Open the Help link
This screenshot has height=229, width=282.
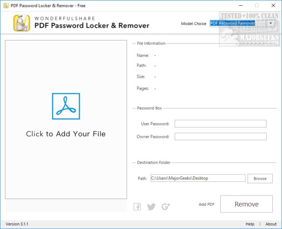250,224
